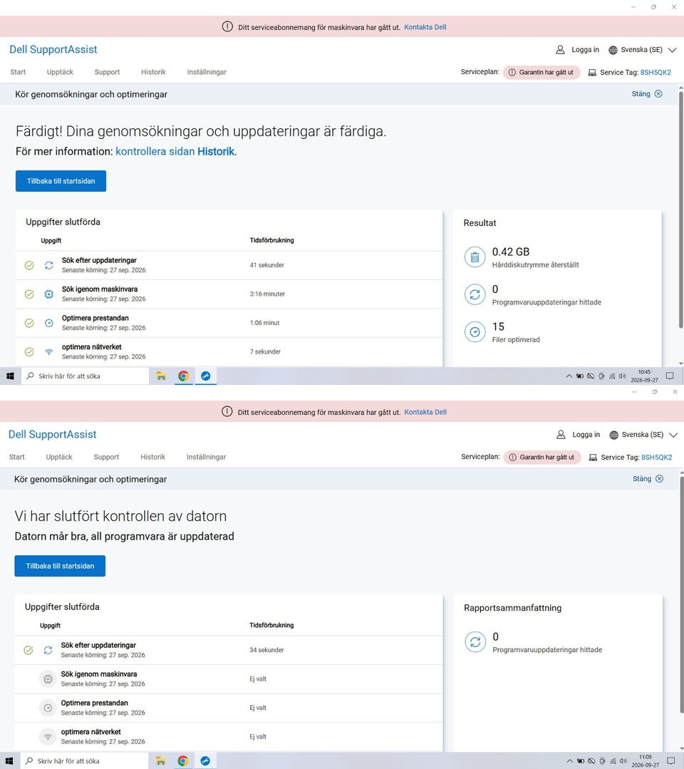
Task: Click the SupportAssist taskbar icon beside the 11:09 clock
Action: [x=205, y=760]
